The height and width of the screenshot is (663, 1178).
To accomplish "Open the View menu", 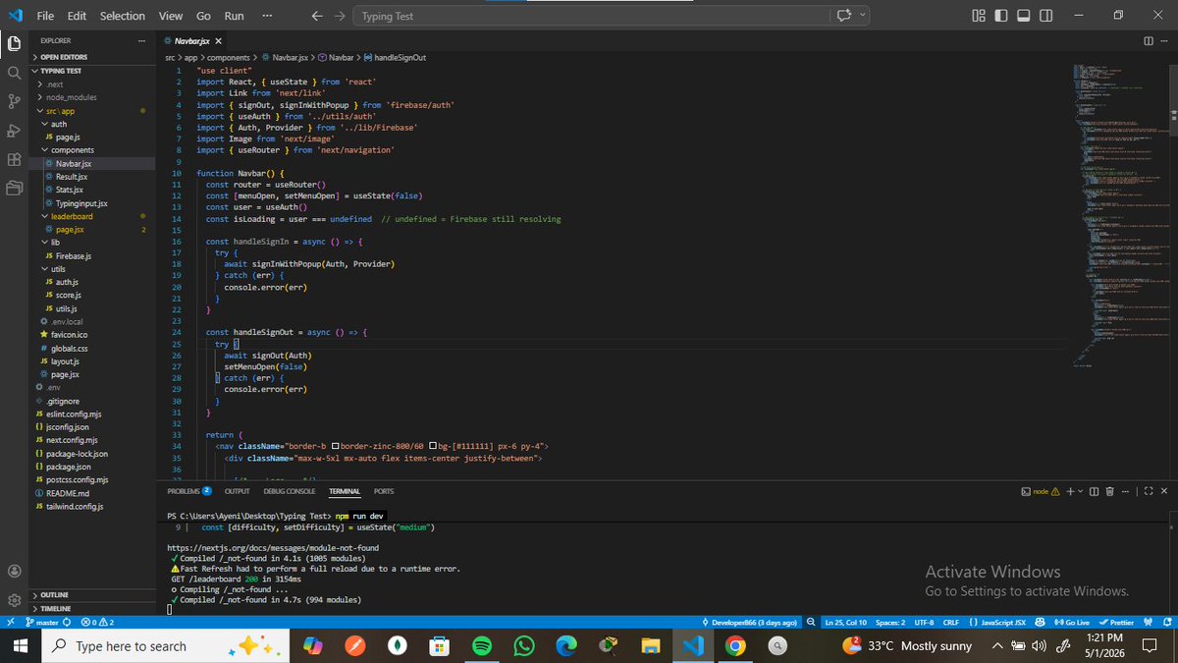I will point(171,16).
